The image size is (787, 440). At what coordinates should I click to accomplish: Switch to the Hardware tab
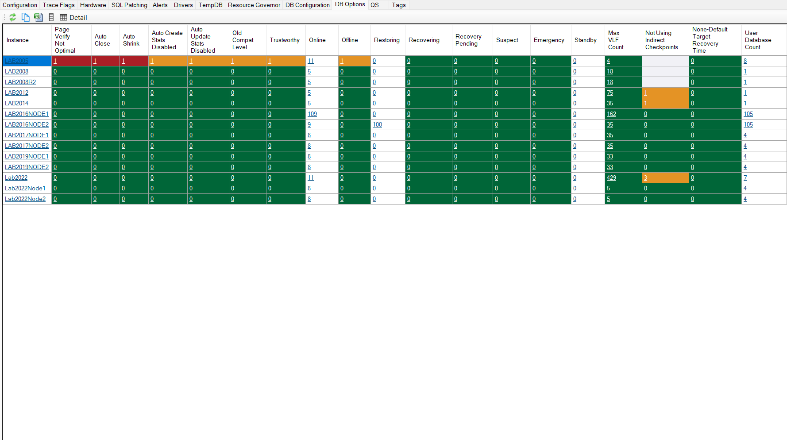click(x=93, y=5)
